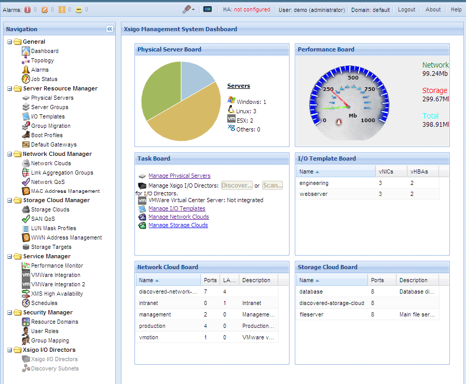Click the Discover... button
The height and width of the screenshot is (384, 466).
point(237,186)
